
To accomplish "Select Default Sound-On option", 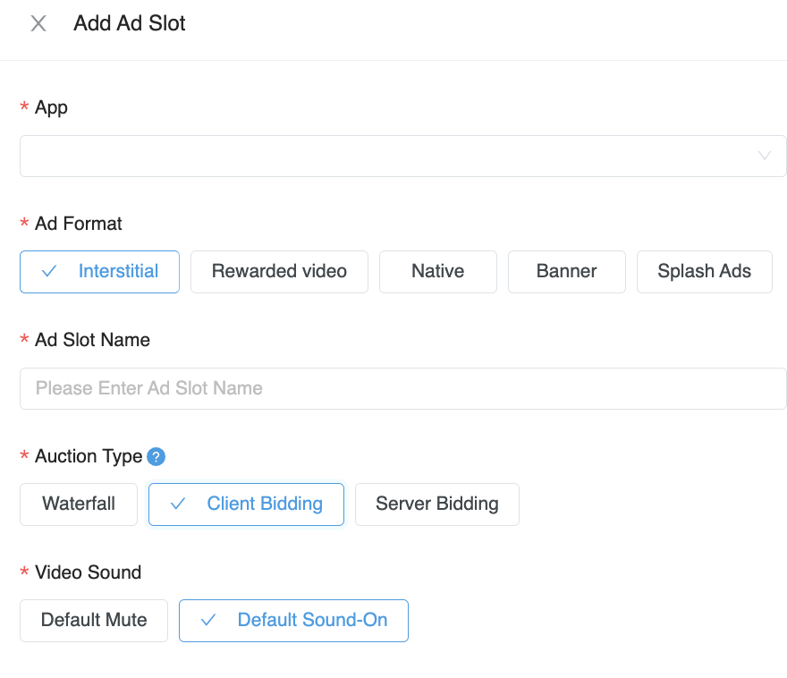I will 293,620.
